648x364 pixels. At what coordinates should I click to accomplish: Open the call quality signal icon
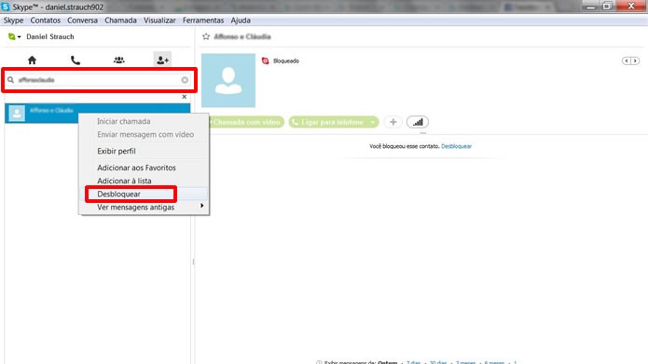[x=418, y=122]
